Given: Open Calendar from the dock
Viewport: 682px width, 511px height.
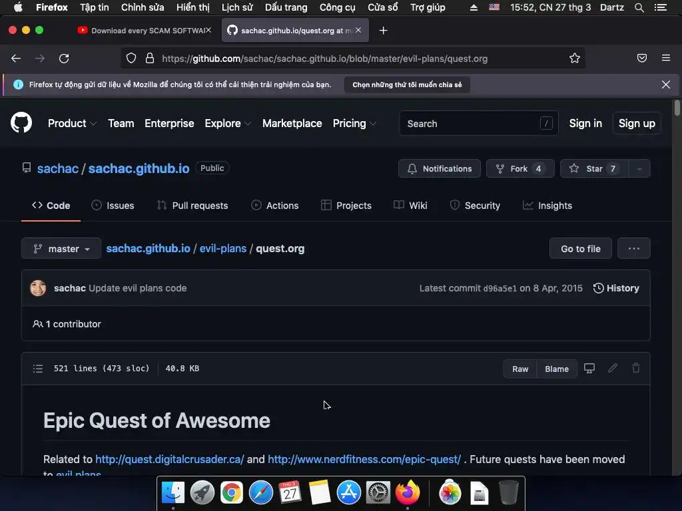Looking at the screenshot, I should (290, 493).
